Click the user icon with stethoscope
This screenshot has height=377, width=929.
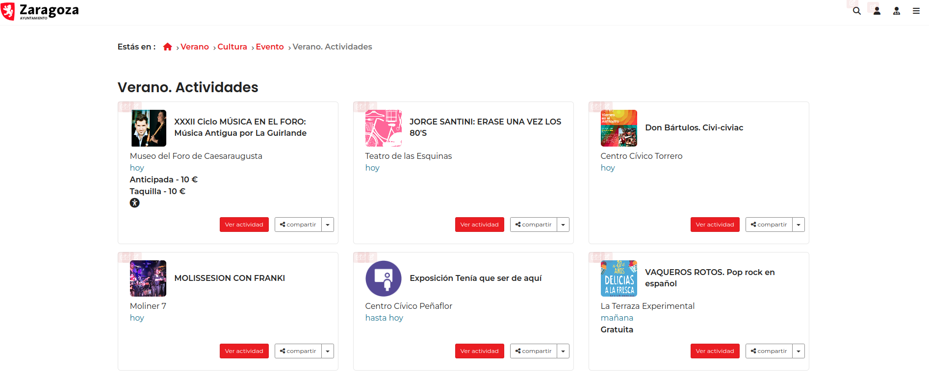897,11
